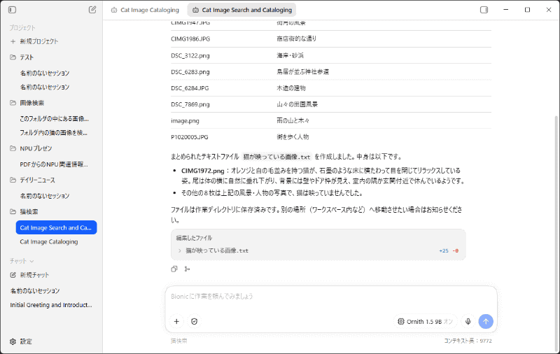Click the Bionic message input field
Image resolution: width=560 pixels, height=354 pixels.
point(331,296)
